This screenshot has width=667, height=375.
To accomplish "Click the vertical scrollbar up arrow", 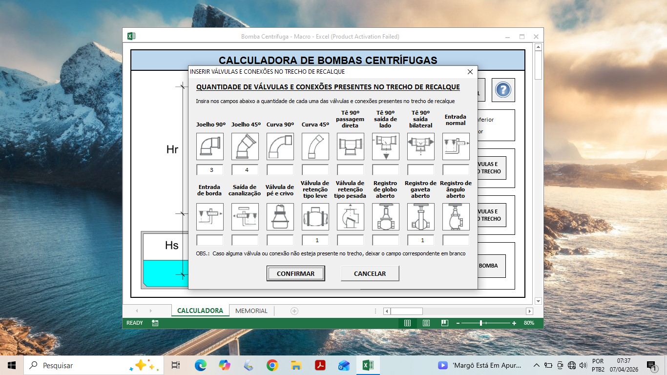I will tap(538, 47).
